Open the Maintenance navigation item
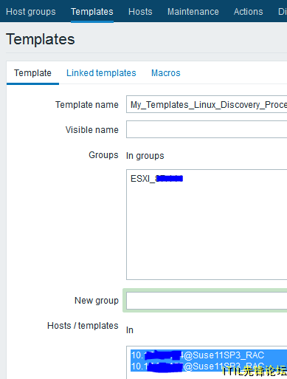This screenshot has width=287, height=379. pyautogui.click(x=193, y=12)
